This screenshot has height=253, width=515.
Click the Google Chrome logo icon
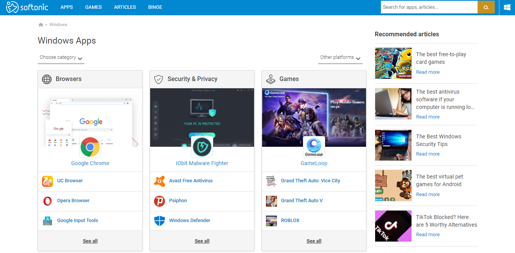(x=90, y=147)
